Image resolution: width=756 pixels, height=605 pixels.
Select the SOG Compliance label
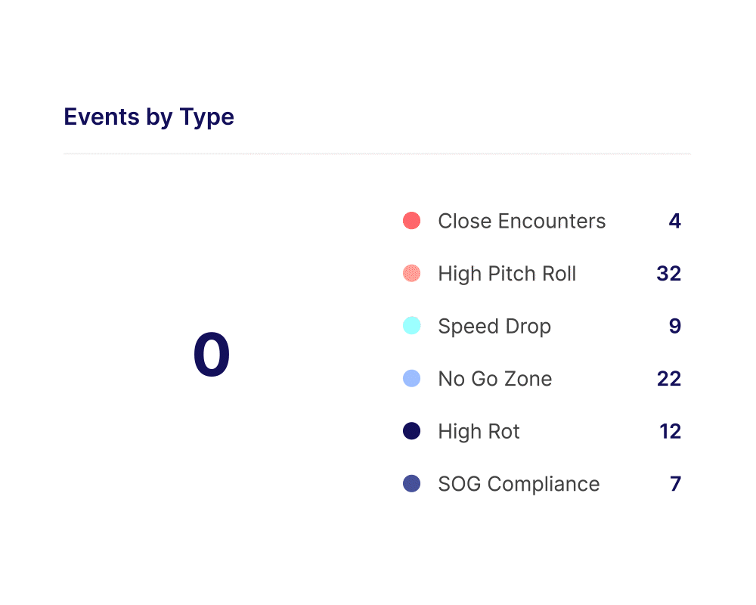(x=519, y=483)
